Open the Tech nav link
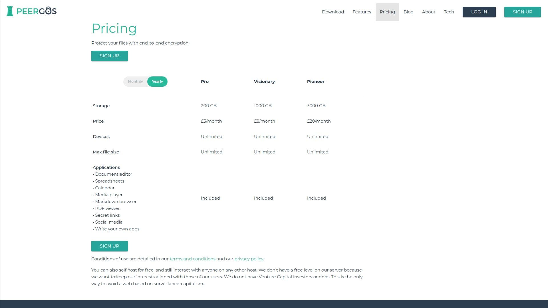The height and width of the screenshot is (308, 548). click(x=449, y=12)
